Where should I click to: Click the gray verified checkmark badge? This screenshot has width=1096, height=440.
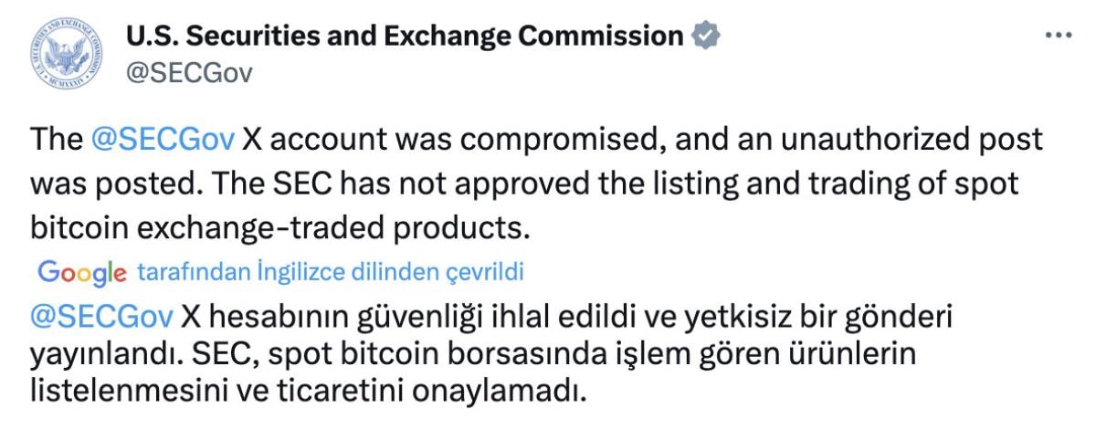click(x=706, y=37)
